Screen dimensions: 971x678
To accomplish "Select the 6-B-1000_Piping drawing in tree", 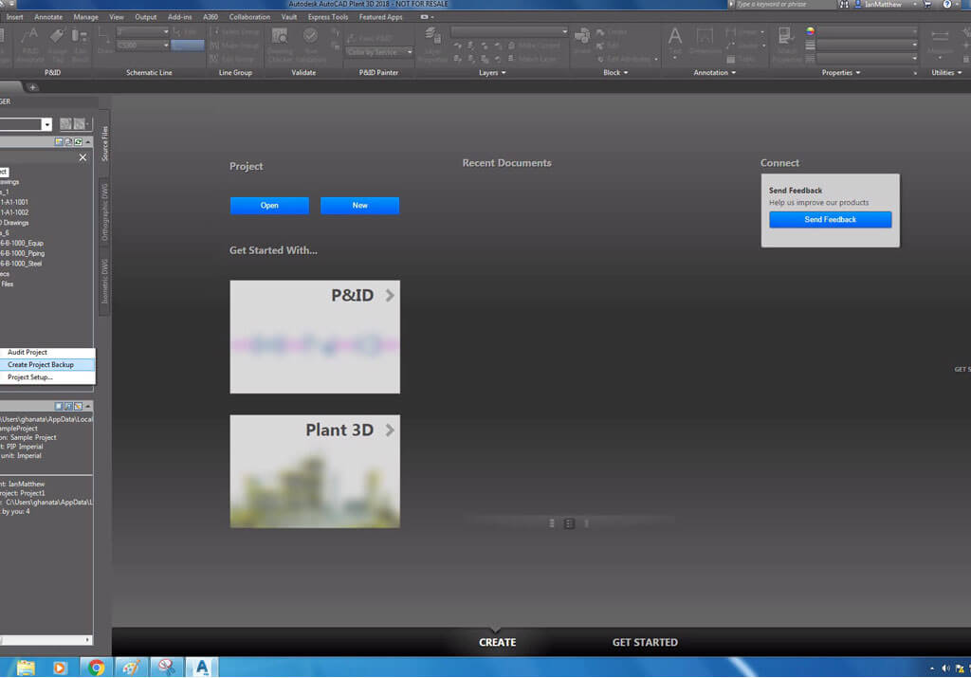I will 23,253.
